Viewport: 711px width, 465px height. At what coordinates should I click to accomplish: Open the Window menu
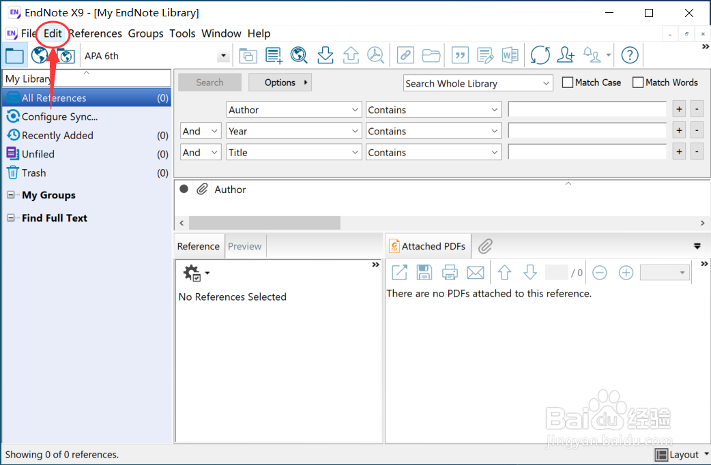coord(221,33)
